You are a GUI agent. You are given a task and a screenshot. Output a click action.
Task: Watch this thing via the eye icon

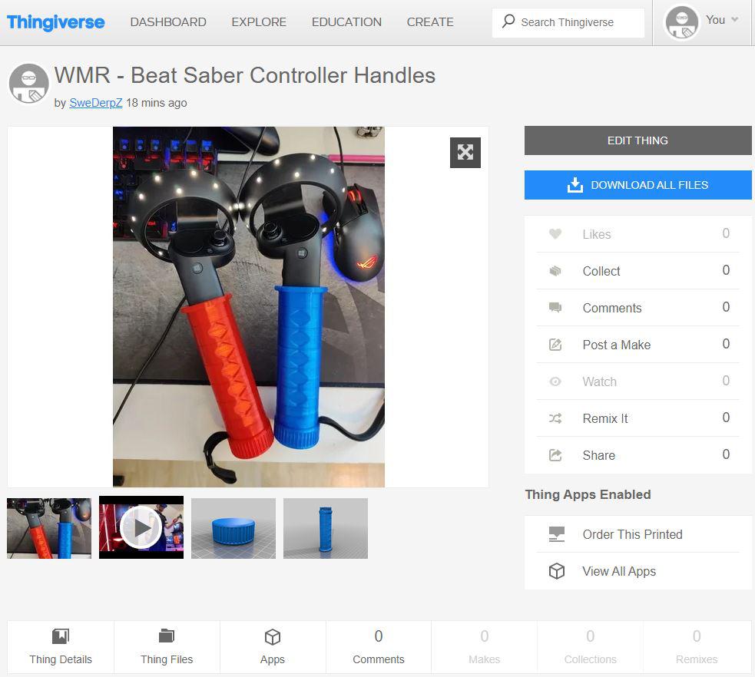(555, 381)
